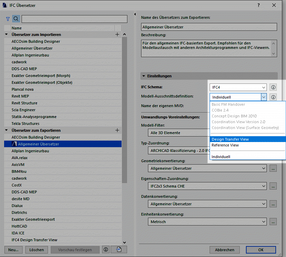The width and height of the screenshot is (286, 257).
Task: Select Design Transfer View option
Action: [248, 139]
